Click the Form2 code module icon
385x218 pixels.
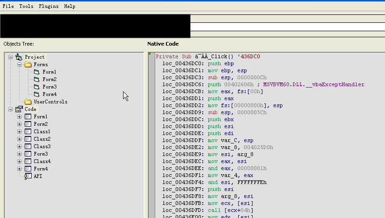click(x=28, y=124)
